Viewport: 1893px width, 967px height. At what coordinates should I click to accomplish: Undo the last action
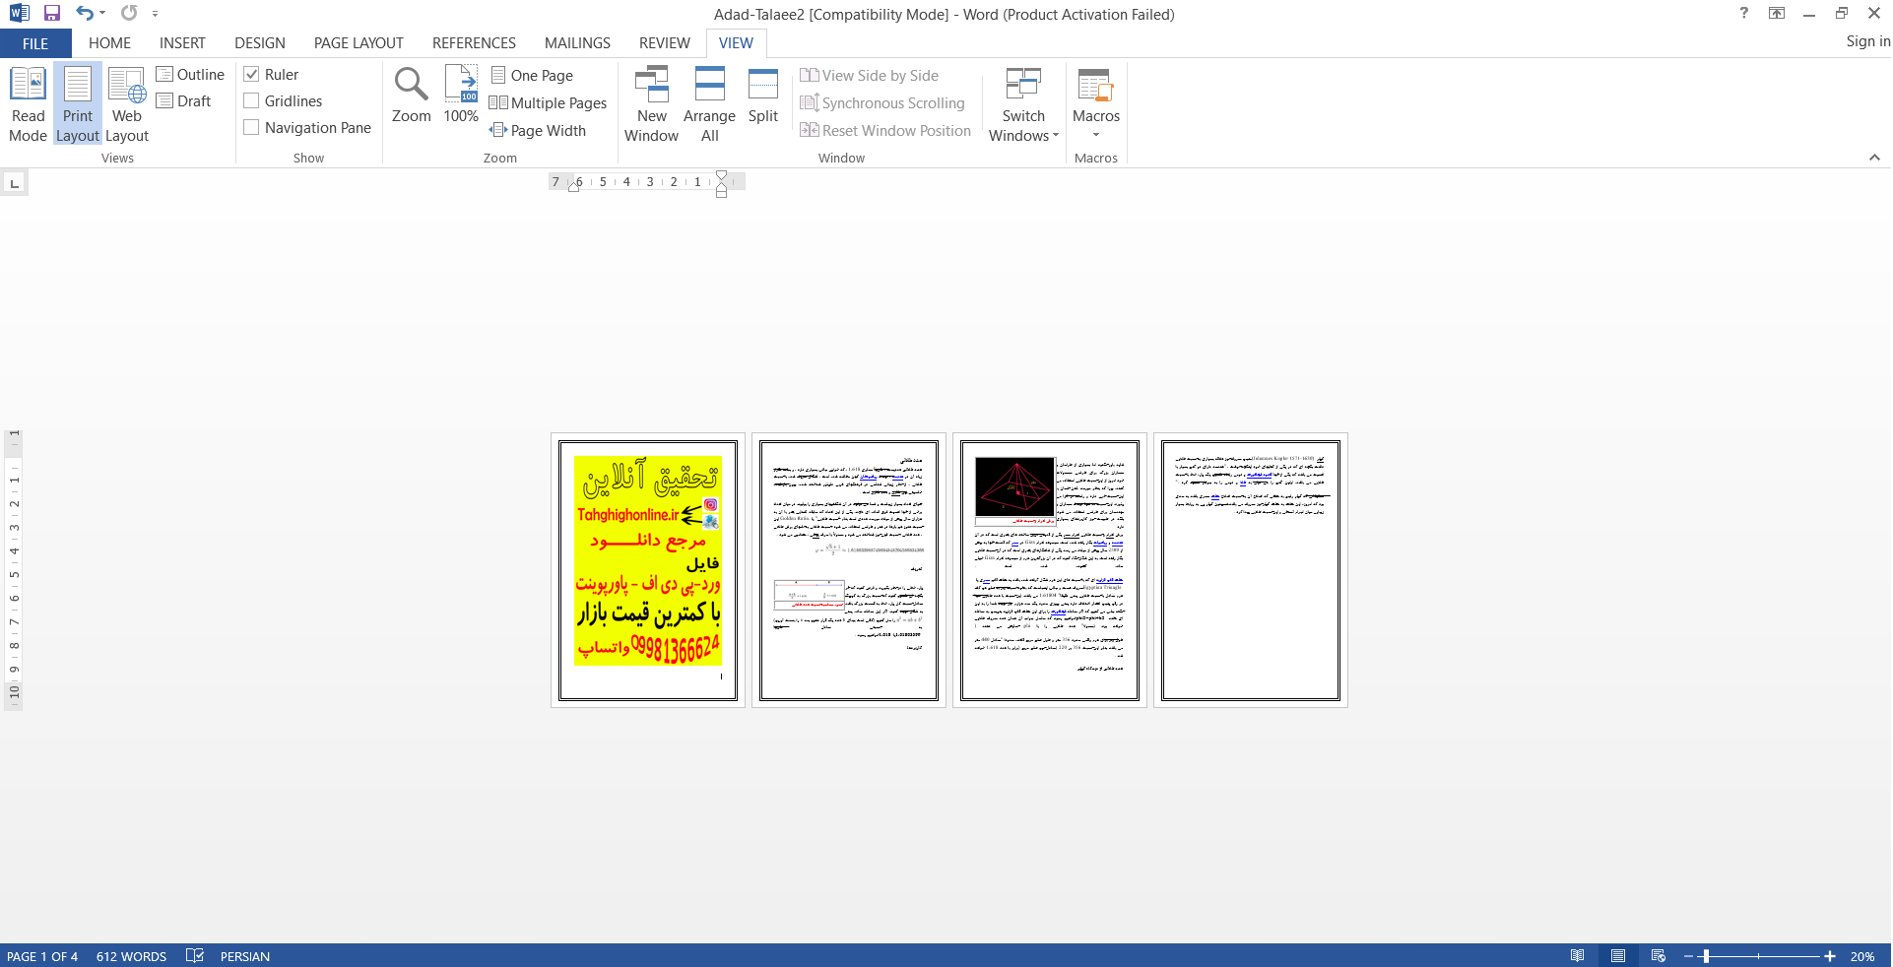tap(85, 14)
